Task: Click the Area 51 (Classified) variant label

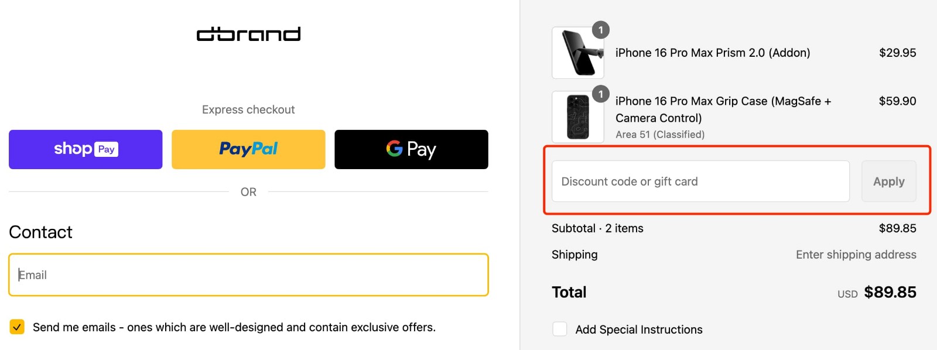Action: [659, 134]
